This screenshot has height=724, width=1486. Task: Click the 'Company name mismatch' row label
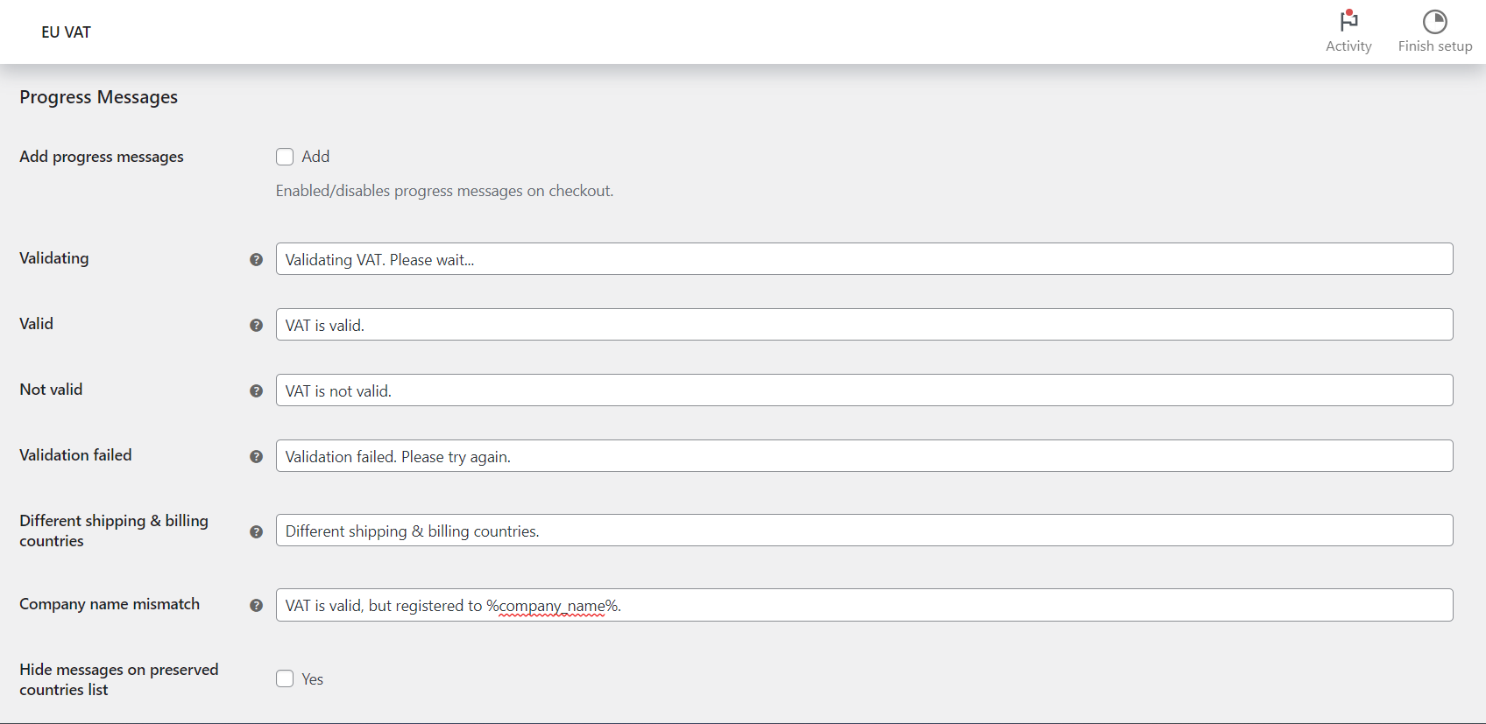[x=110, y=604]
